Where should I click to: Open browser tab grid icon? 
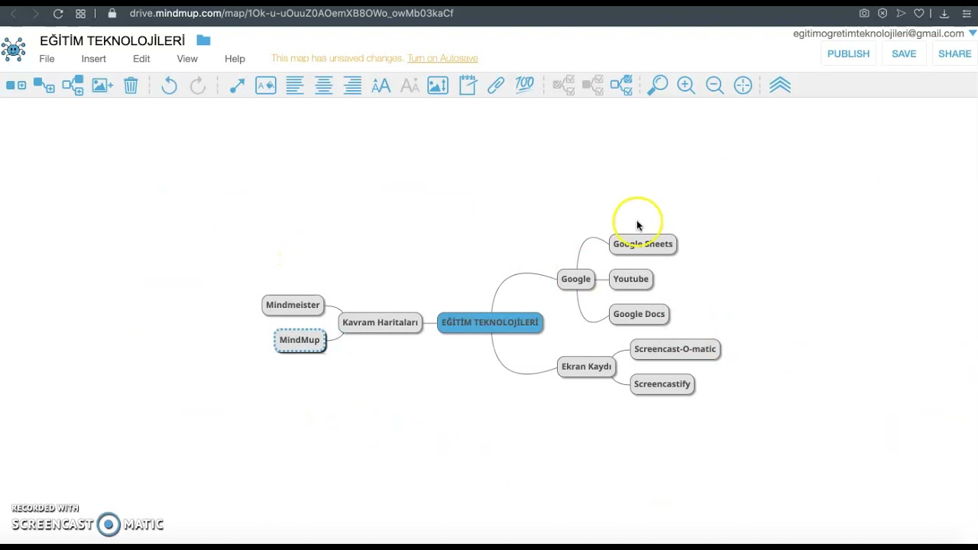coord(80,14)
